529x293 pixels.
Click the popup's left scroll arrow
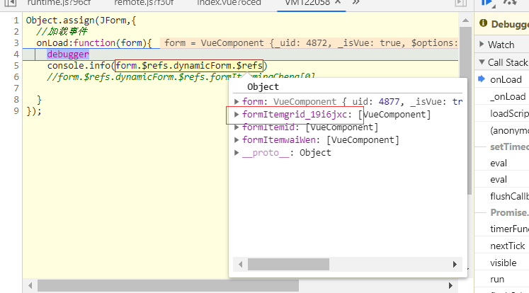241,264
